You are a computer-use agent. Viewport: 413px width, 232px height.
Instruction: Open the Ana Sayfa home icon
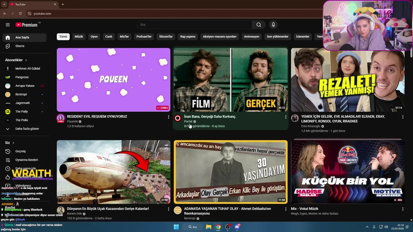[x=8, y=37]
